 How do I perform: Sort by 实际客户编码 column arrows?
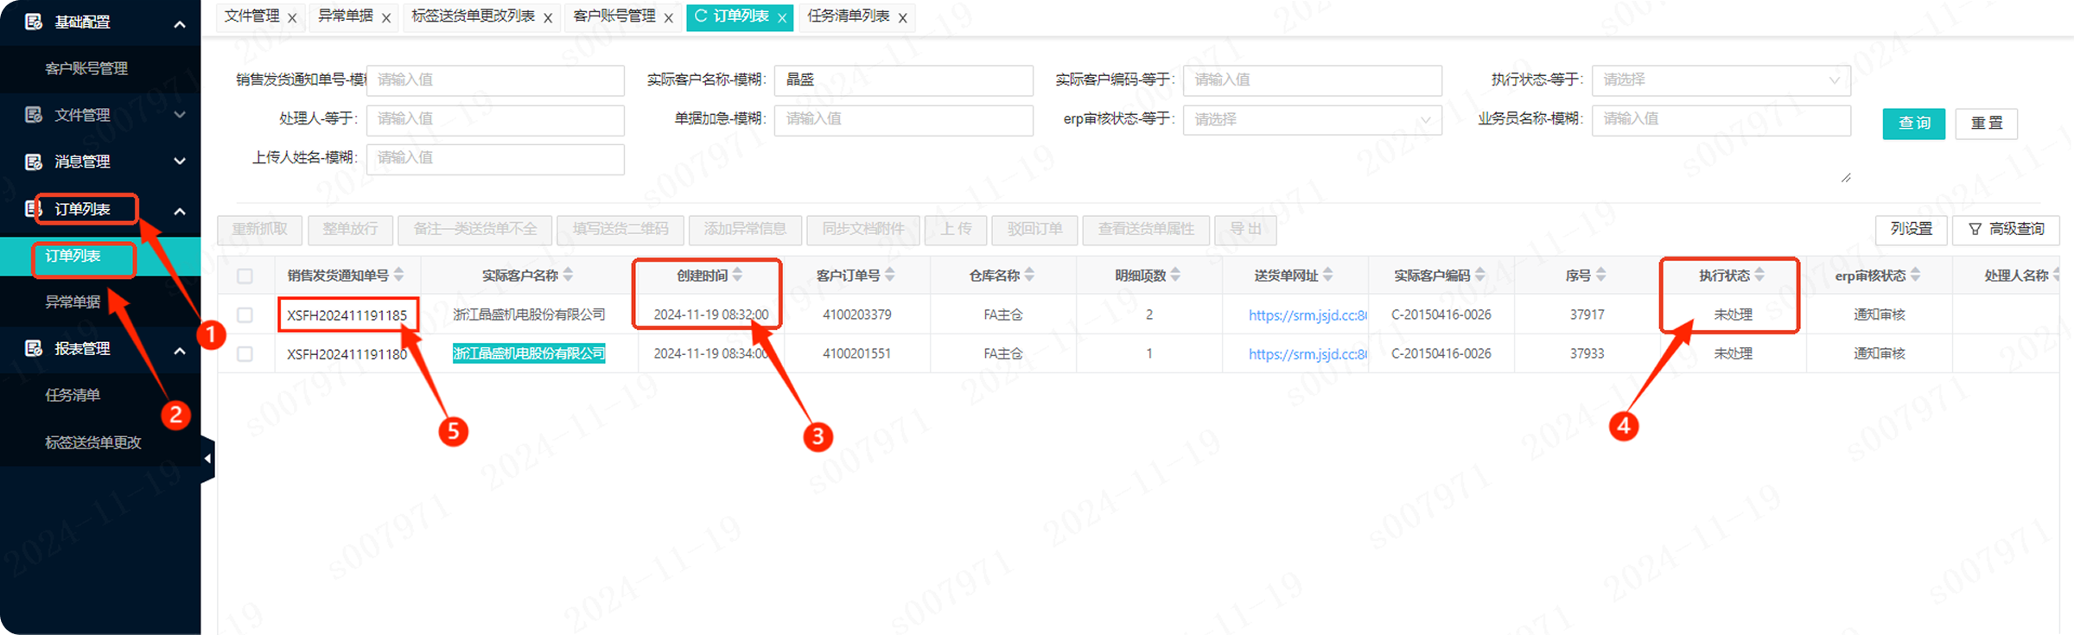[x=1480, y=275]
